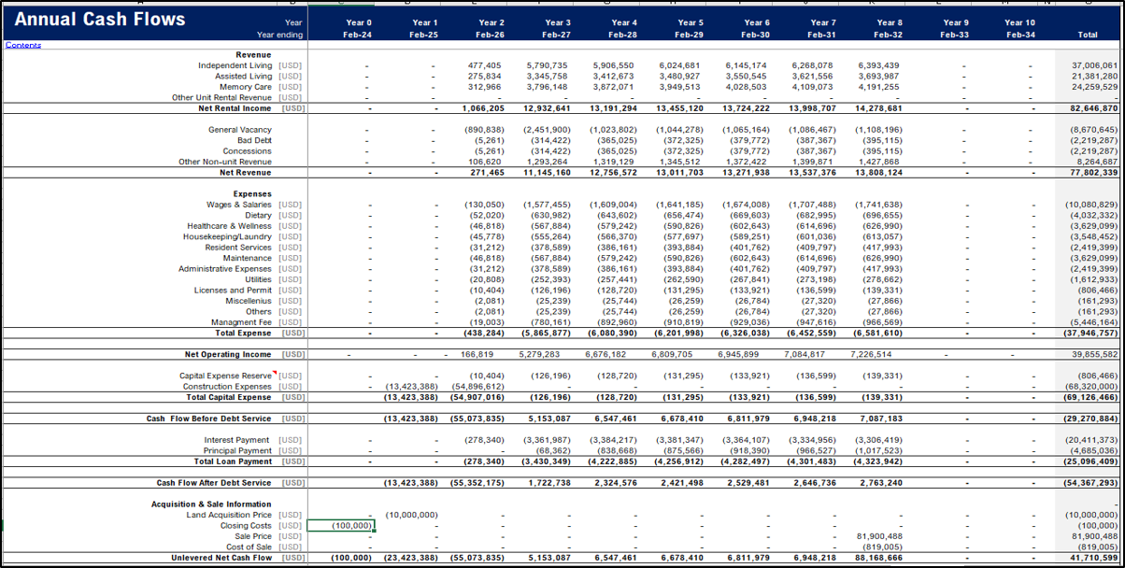Open the Contents hyperlink
The height and width of the screenshot is (568, 1125).
click(23, 45)
